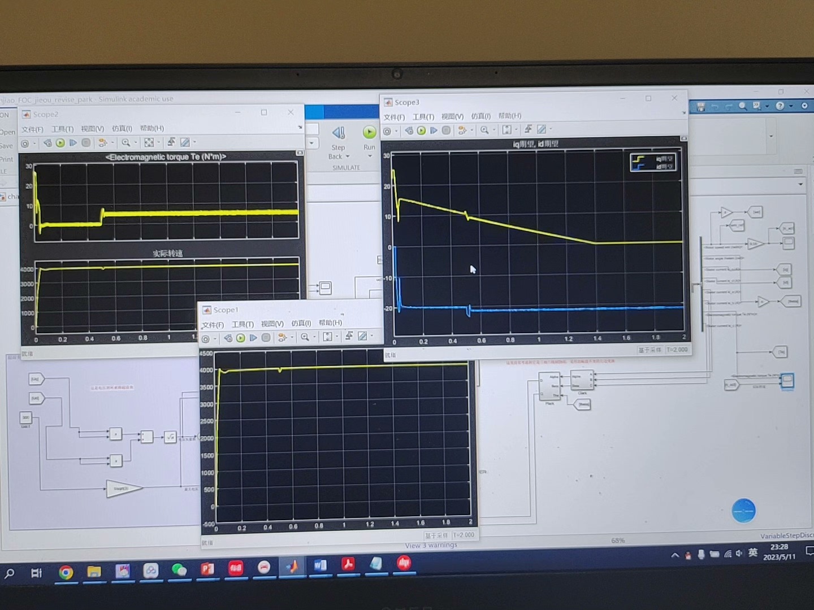The height and width of the screenshot is (610, 814).
Task: Open triggers icon in Scope2 toolbar
Action: coord(171,142)
